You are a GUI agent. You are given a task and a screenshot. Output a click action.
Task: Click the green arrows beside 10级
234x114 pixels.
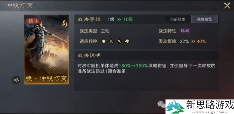119,19
